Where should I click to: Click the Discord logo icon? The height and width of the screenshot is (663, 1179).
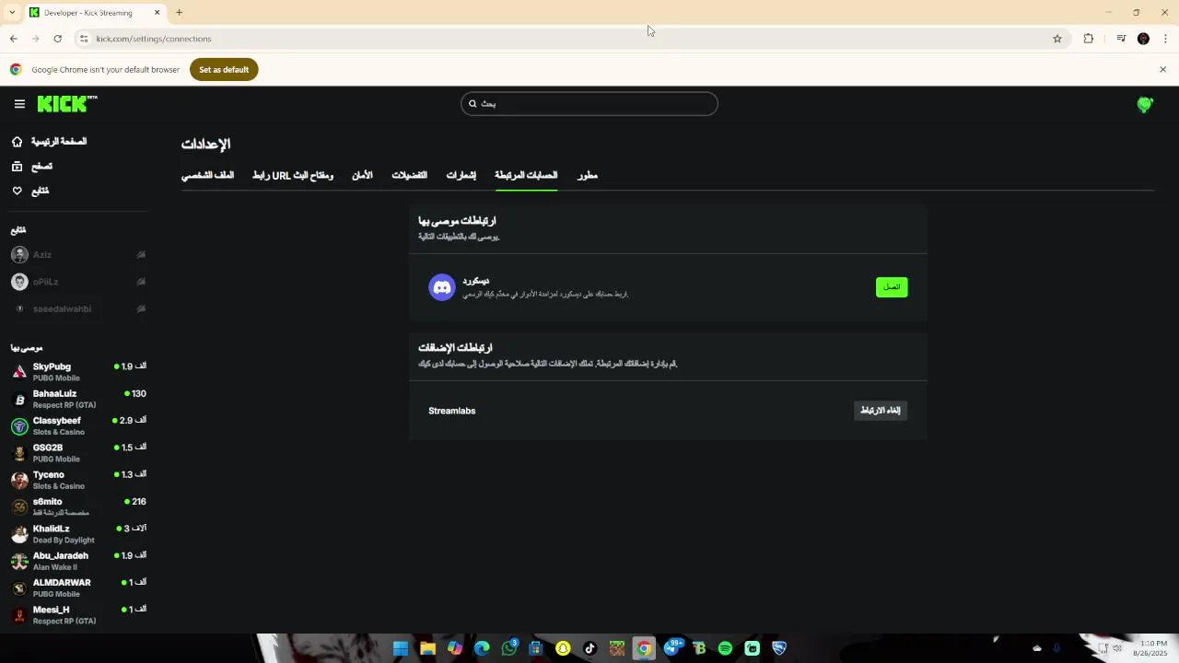pos(442,287)
